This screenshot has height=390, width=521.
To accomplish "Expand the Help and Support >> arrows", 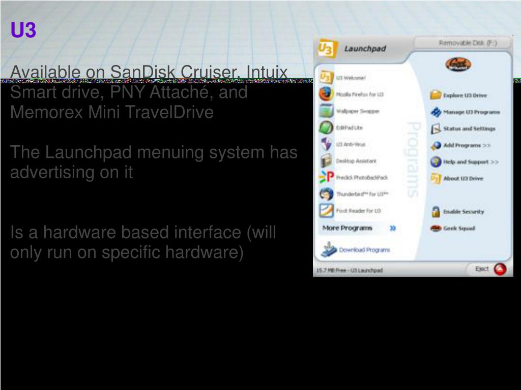I will point(495,162).
